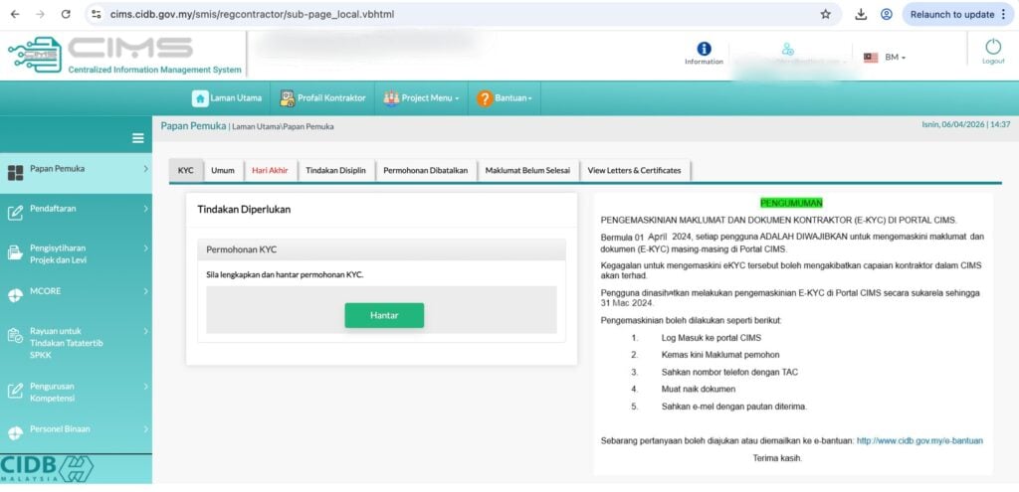1019x492 pixels.
Task: Click 'Muat naik dokumen' step
Action: (699, 389)
